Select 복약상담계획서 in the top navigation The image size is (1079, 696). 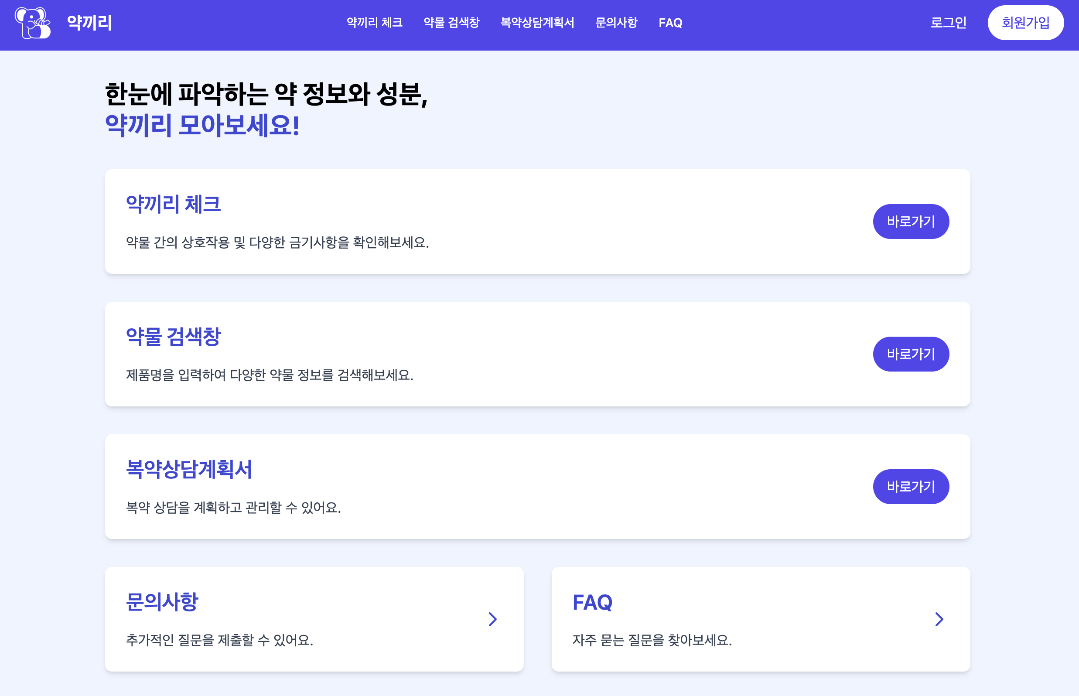pos(537,23)
